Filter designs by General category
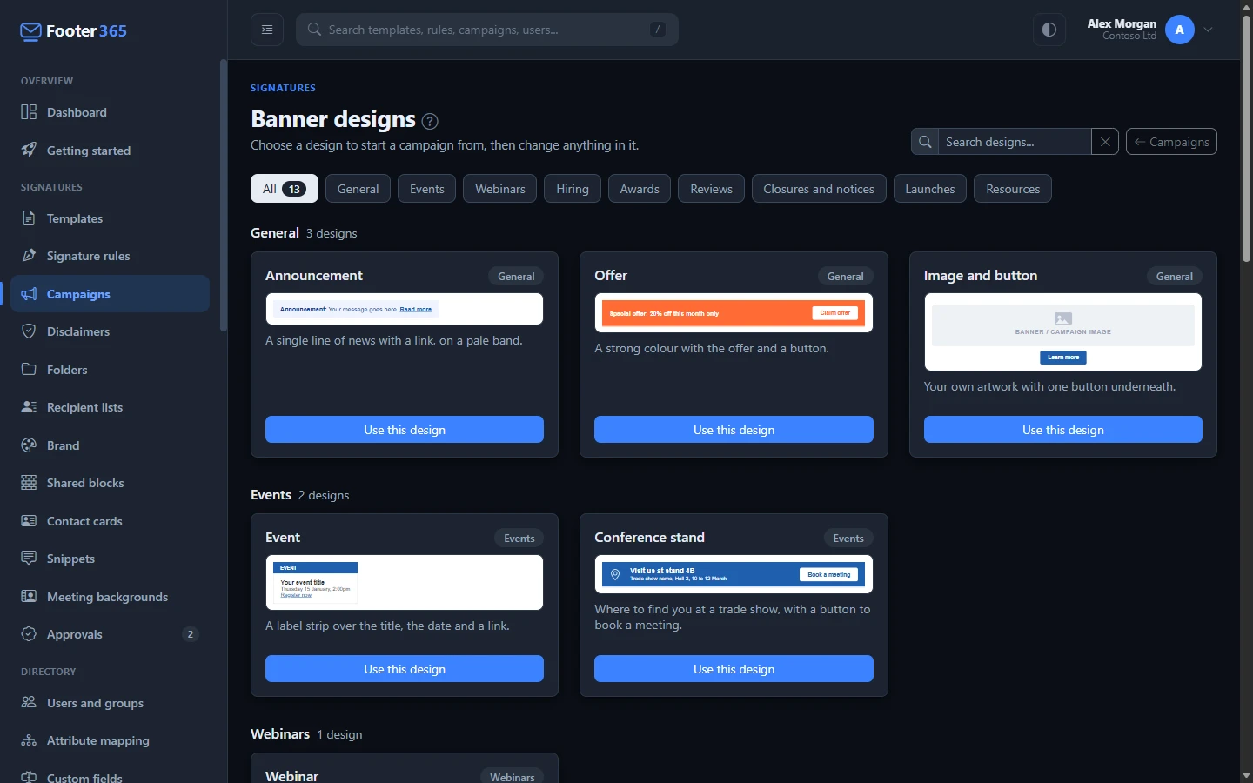 tap(358, 189)
